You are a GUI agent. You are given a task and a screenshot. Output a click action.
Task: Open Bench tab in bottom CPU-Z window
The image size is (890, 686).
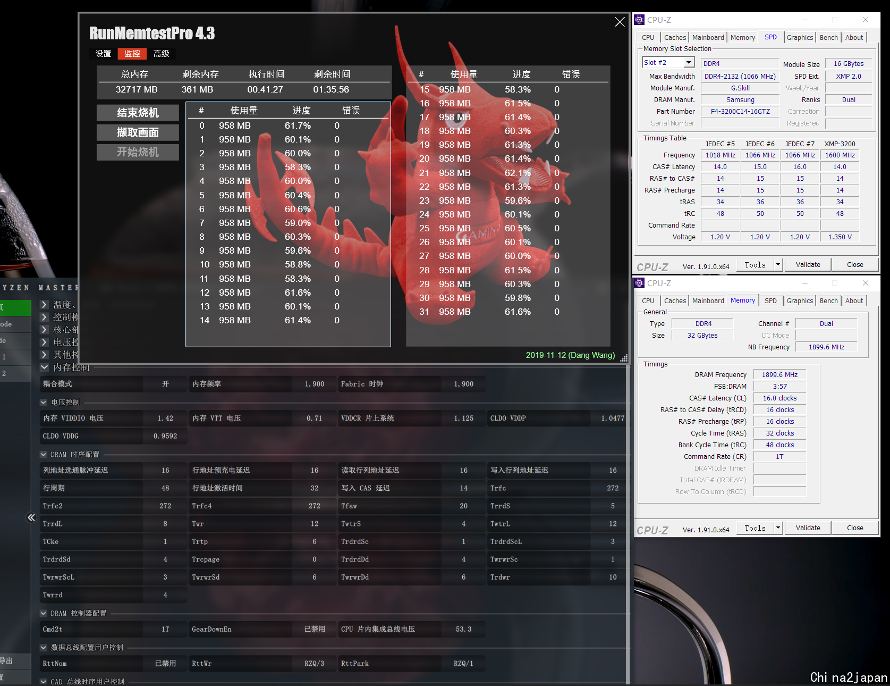828,300
